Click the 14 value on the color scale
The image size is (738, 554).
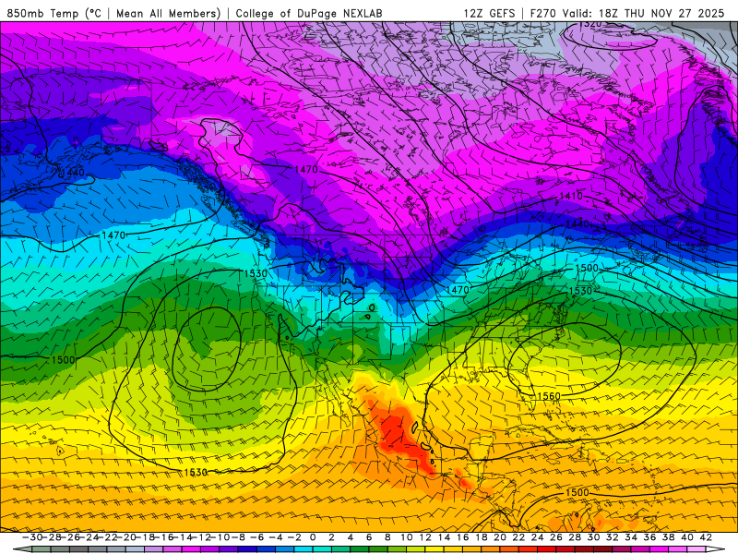click(444, 537)
